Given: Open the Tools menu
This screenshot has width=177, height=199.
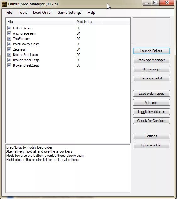Looking at the screenshot, I should click(x=22, y=13).
